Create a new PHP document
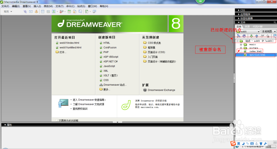The height and width of the screenshot is (149, 277). [106, 52]
